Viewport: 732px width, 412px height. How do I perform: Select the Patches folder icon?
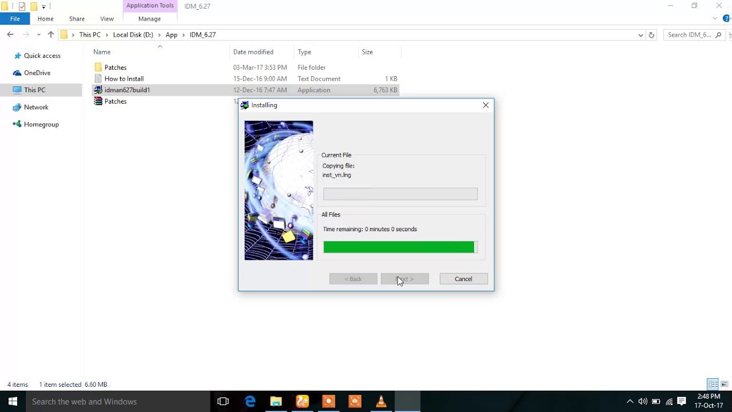click(98, 68)
